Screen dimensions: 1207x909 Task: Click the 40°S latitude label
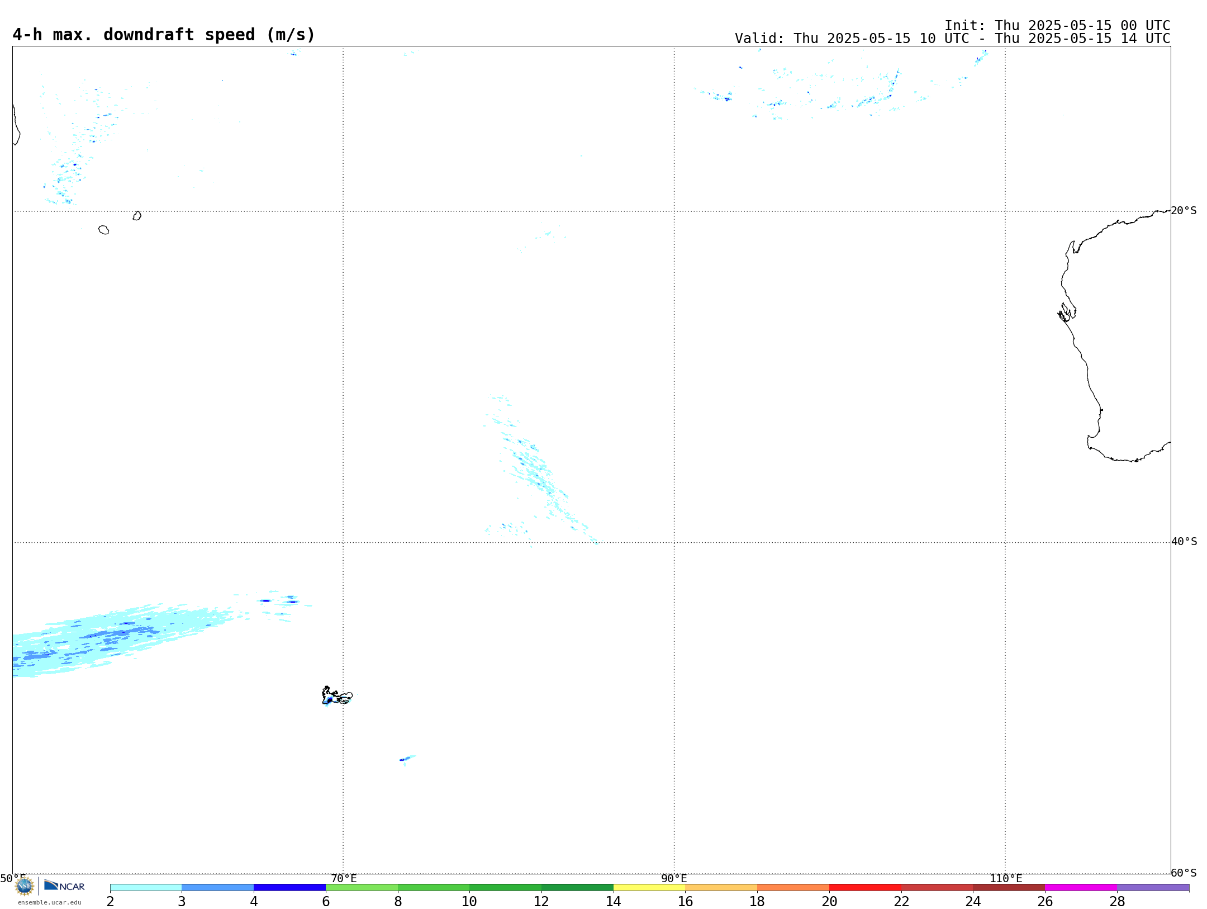coord(1184,542)
